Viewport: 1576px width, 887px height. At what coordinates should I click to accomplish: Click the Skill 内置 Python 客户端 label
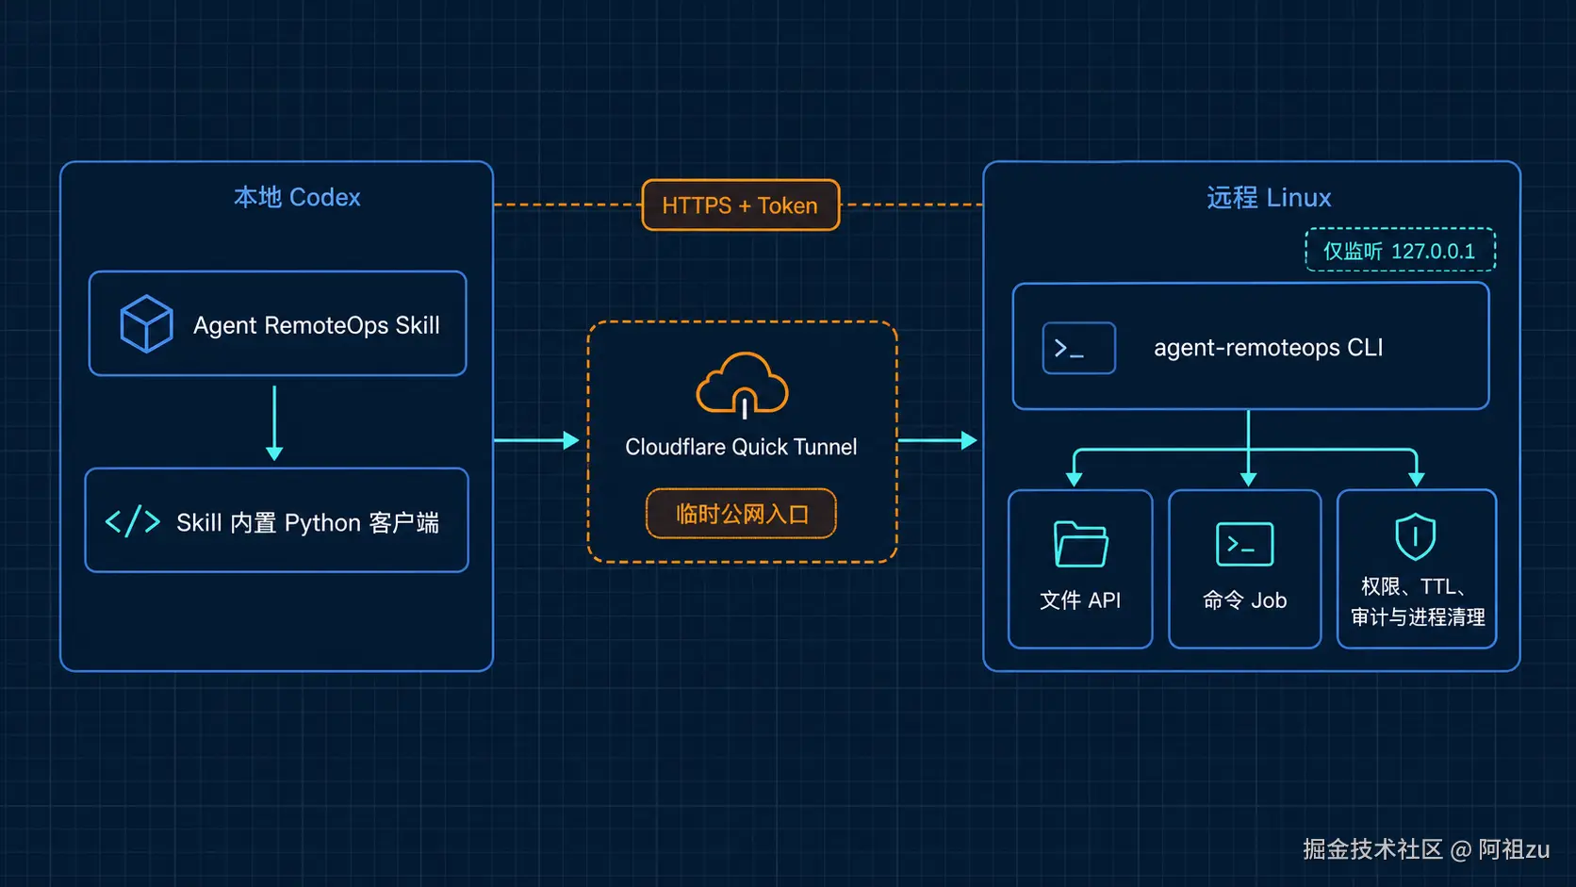pyautogui.click(x=307, y=522)
